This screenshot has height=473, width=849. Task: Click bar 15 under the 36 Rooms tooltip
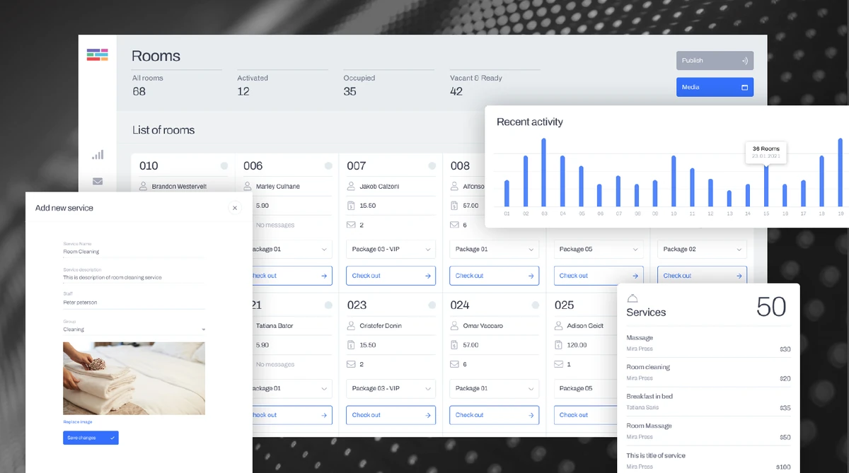[766, 185]
